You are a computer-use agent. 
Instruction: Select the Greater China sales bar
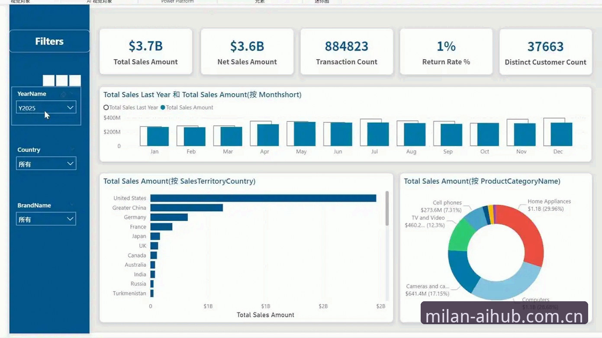click(x=187, y=207)
